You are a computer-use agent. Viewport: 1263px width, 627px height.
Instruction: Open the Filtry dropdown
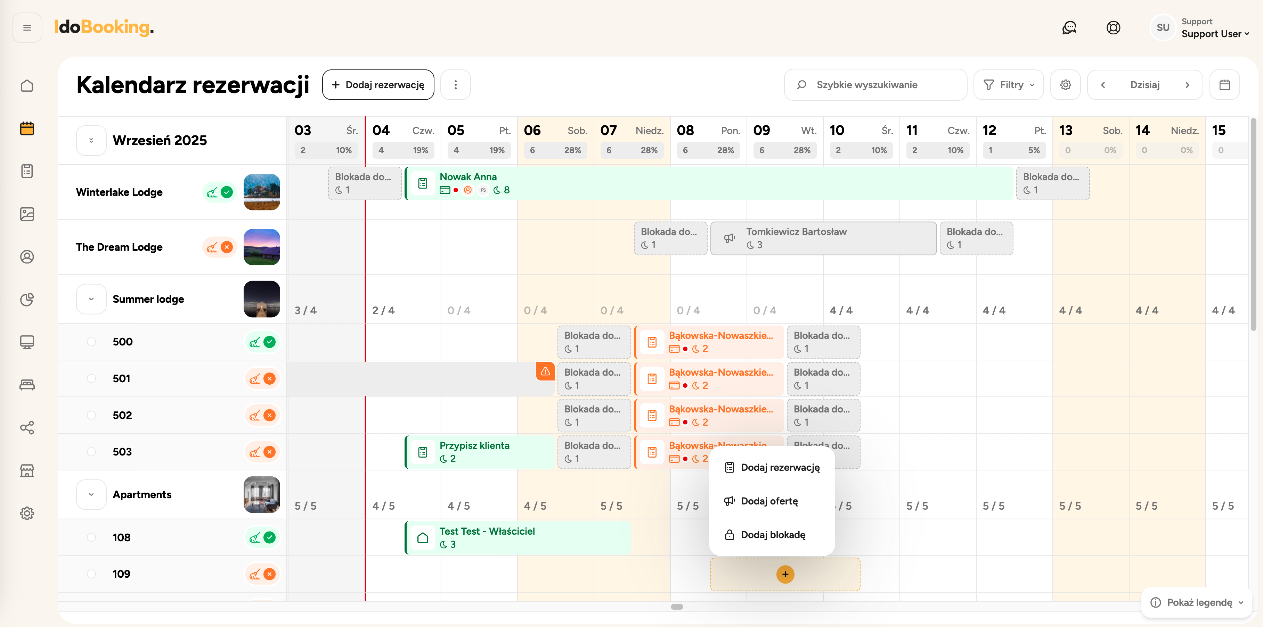(x=1009, y=85)
